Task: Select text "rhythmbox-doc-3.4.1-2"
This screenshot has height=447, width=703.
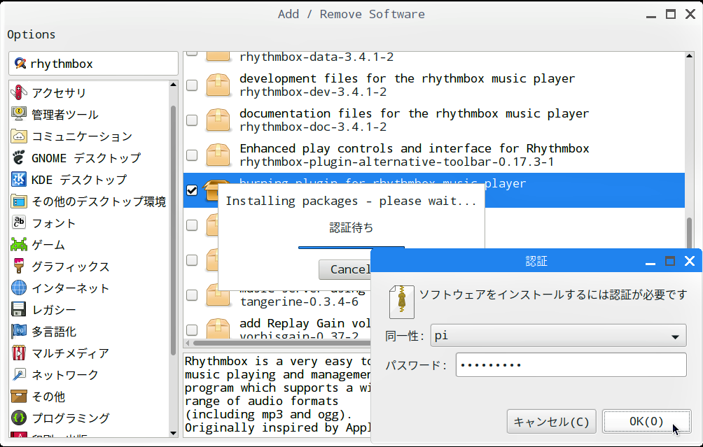Action: tap(313, 127)
